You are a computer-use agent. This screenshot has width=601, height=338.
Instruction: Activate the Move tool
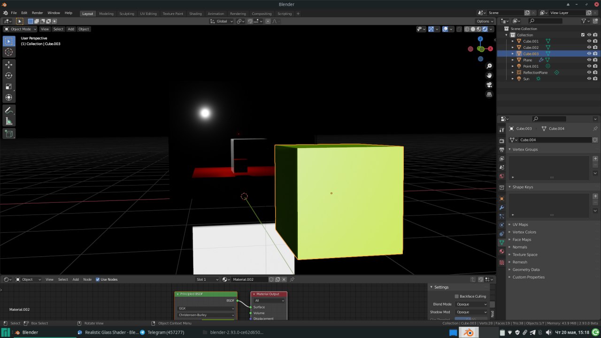[x=9, y=64]
